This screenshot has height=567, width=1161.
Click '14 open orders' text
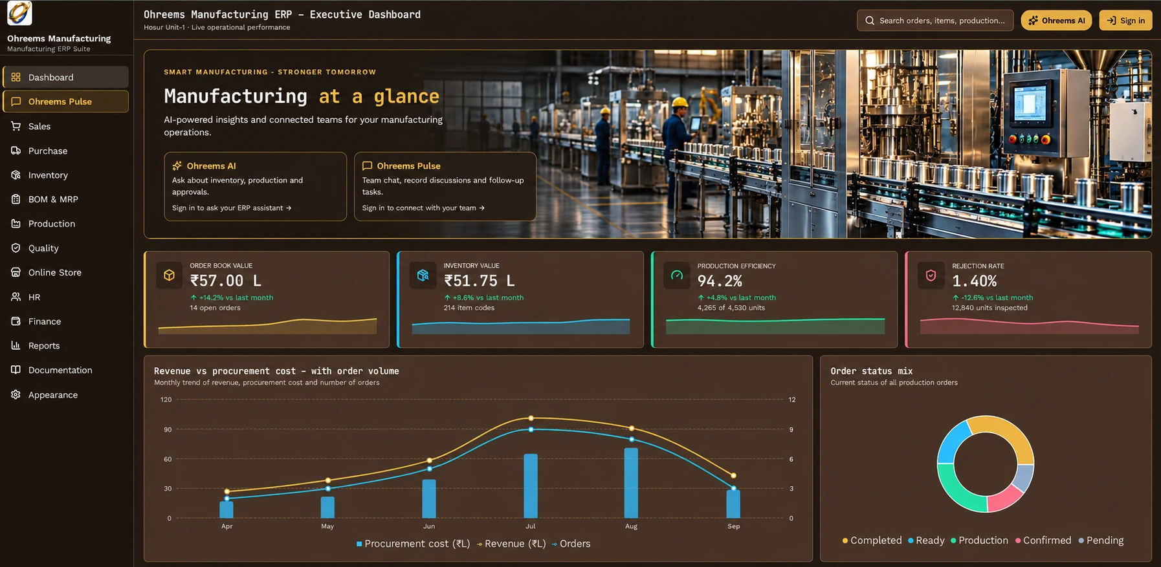pyautogui.click(x=215, y=308)
